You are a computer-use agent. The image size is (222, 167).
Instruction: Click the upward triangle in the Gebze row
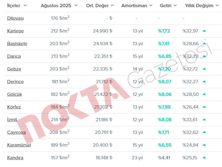(204, 69)
